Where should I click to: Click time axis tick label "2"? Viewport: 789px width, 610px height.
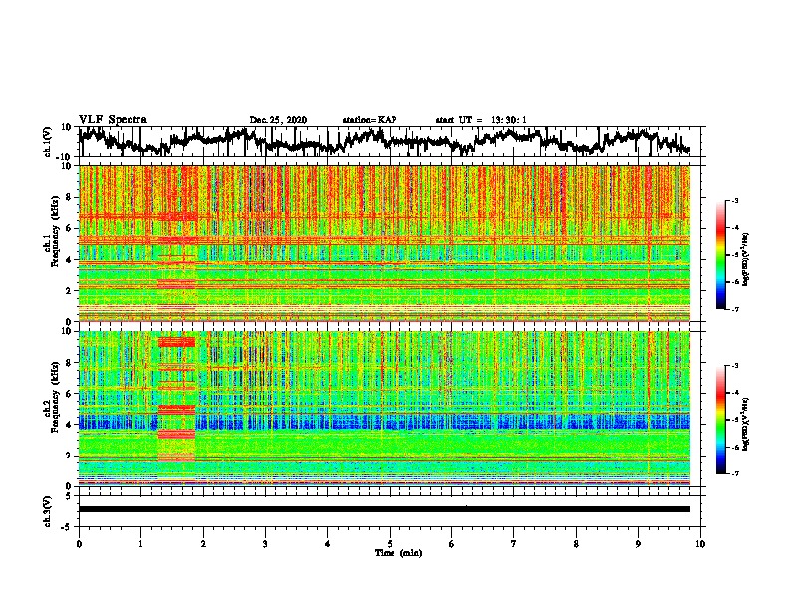(203, 544)
